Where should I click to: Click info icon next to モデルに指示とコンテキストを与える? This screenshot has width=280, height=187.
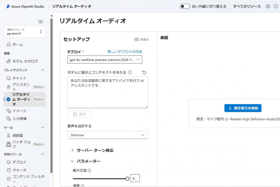130,72
